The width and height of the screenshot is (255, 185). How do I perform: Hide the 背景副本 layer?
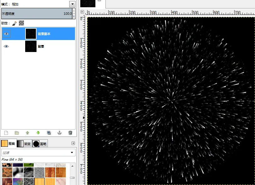point(6,34)
